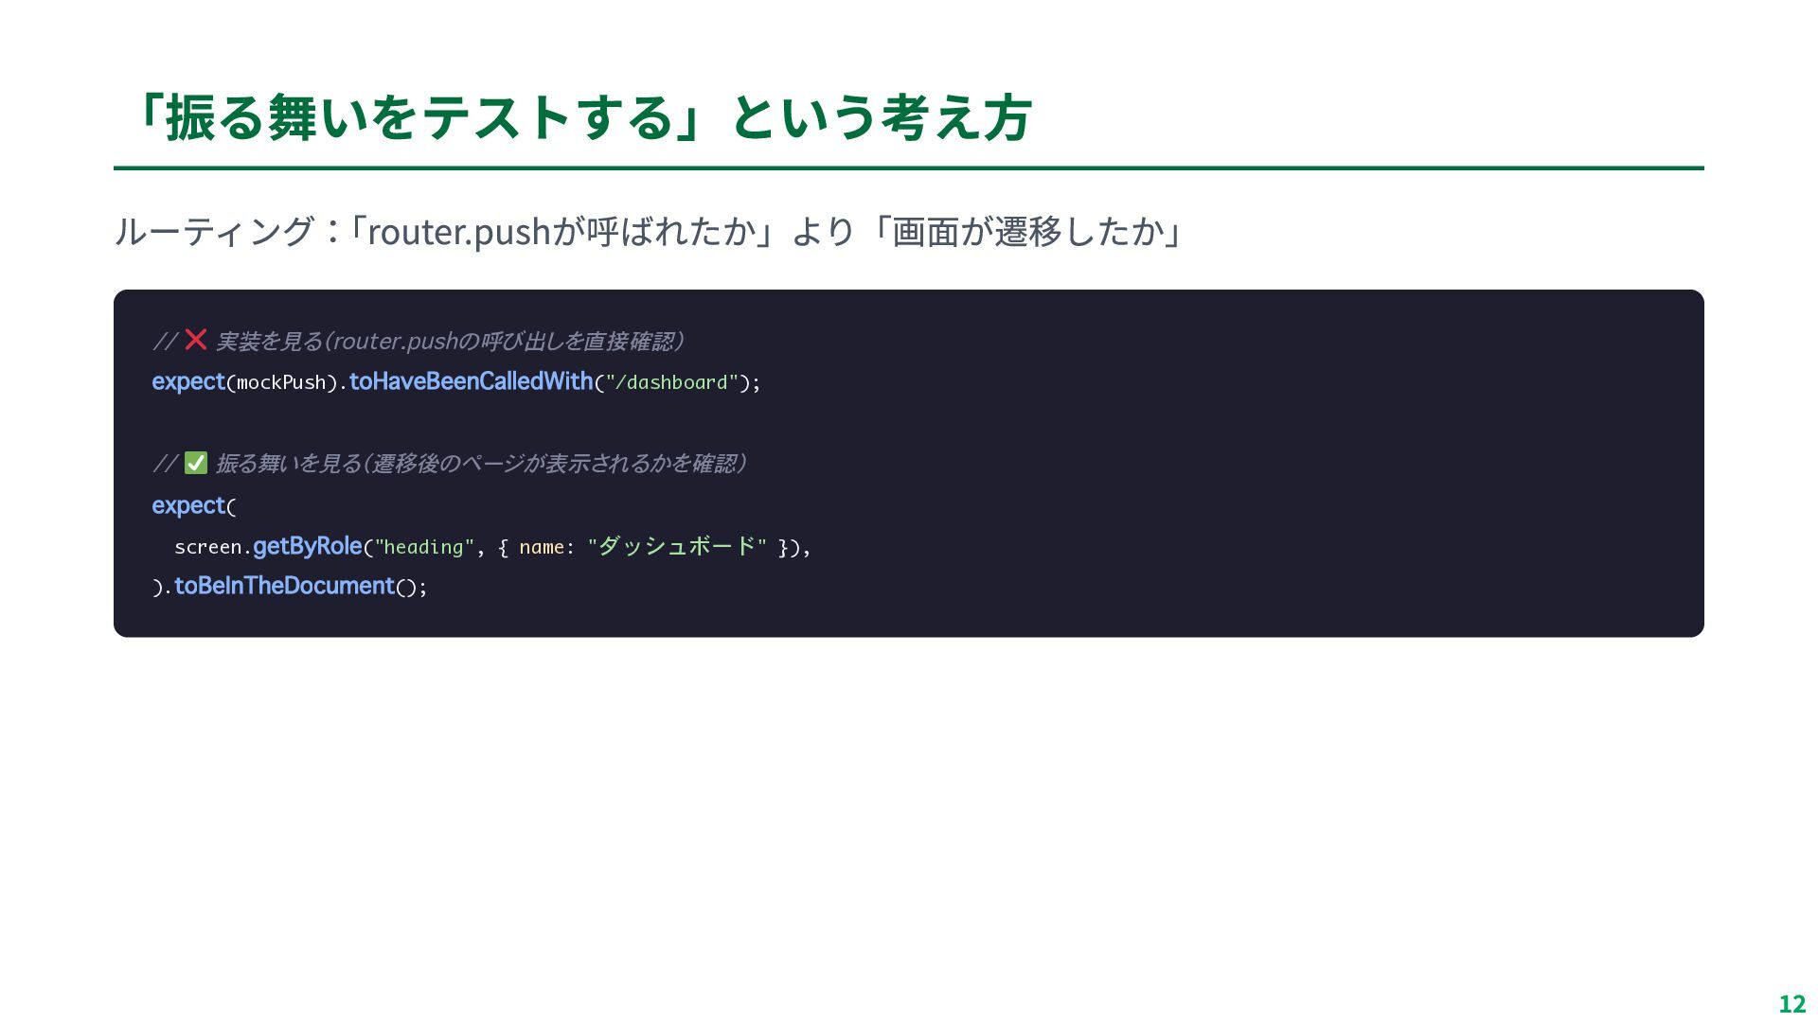Click the "/dashboard" string literal
1818x1022 pixels.
pos(671,382)
